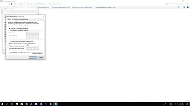Confirm the IPv4 properties with OK
Image resolution: width=190 pixels, height=106 pixels.
click(33, 57)
